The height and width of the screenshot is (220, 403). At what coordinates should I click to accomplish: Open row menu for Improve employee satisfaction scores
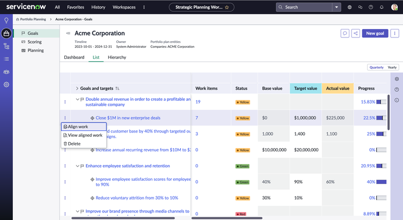65,182
